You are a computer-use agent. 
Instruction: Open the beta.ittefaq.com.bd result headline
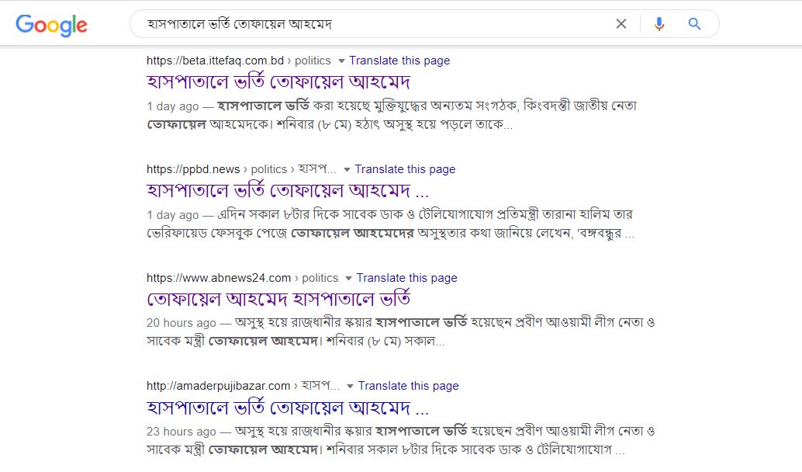(x=278, y=82)
